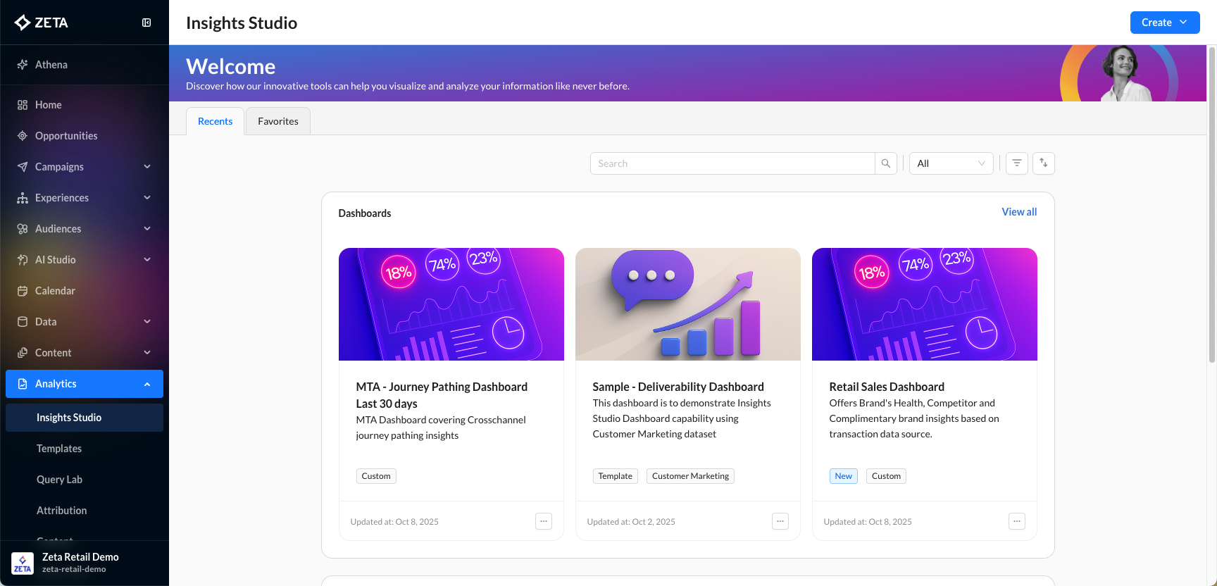Screen dimensions: 1217x586
Task: Open more options on MTA Journey Pathing card
Action: [x=543, y=521]
